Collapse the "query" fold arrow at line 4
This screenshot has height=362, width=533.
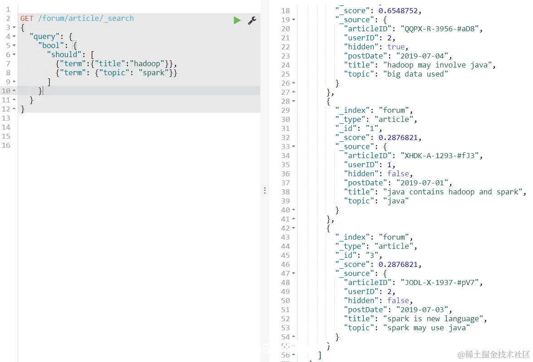pos(14,36)
